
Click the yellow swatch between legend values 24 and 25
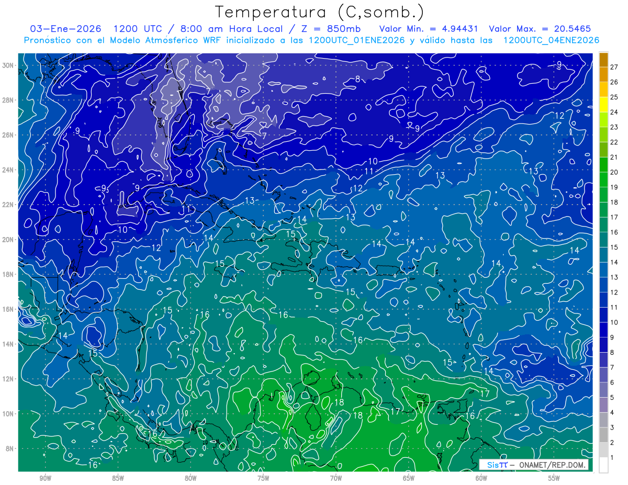(603, 105)
